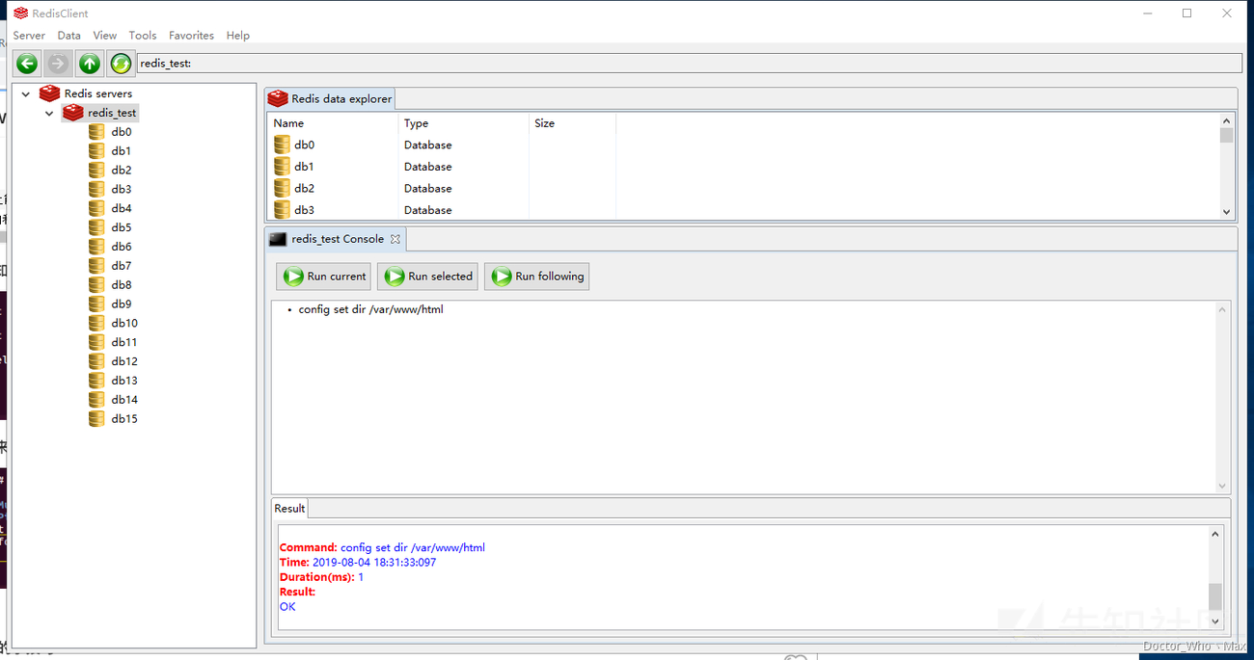Viewport: 1254px width, 660px height.
Task: Select db7 in the server tree
Action: [121, 266]
